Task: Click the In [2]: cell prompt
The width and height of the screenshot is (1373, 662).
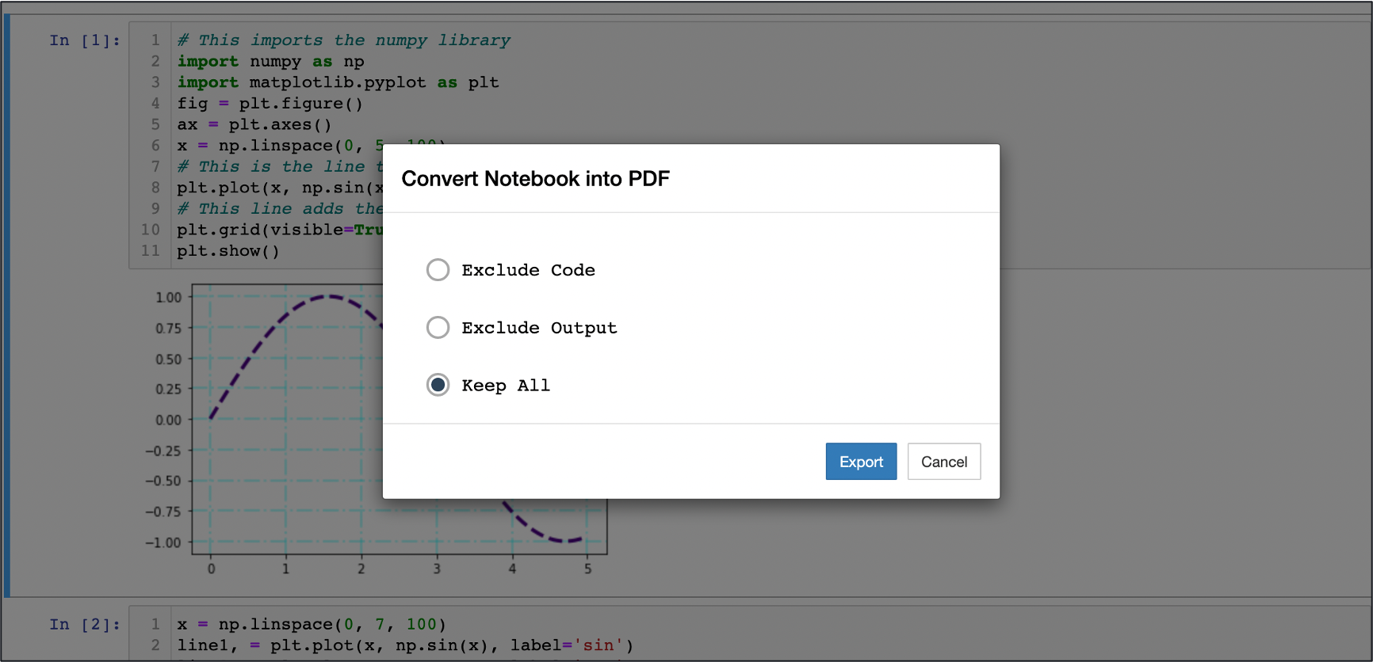Action: 84,624
